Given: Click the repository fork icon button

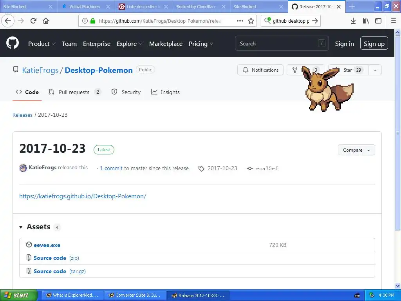Looking at the screenshot, I should point(295,70).
